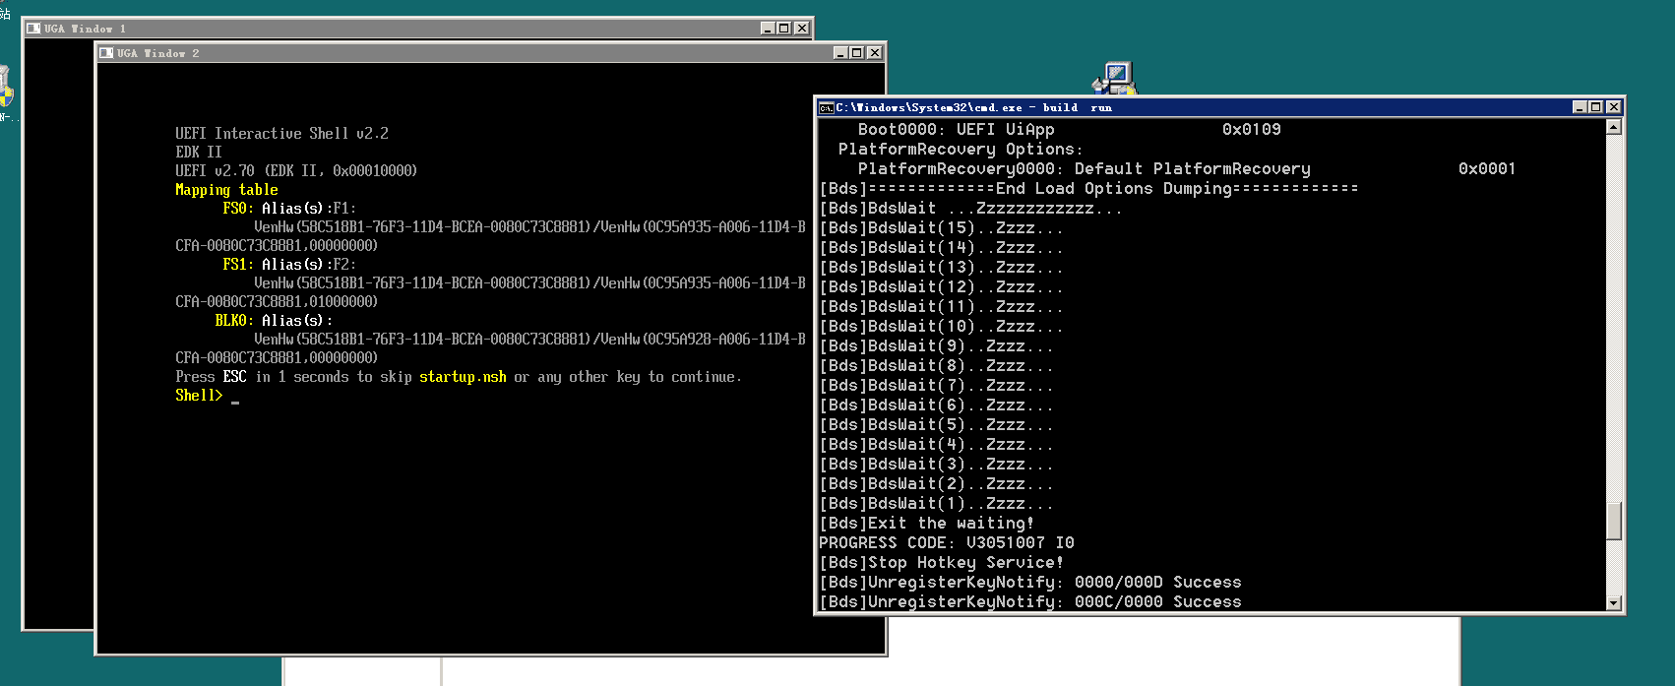
Task: Minimize UGA Window 1
Action: point(768,29)
